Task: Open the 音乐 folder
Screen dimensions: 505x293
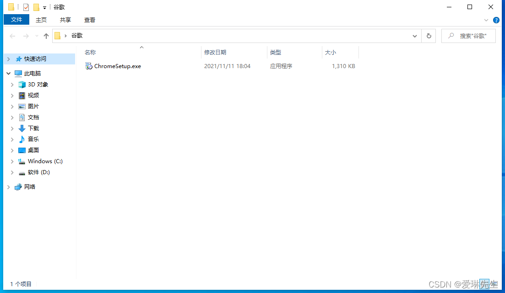Action: pos(33,139)
